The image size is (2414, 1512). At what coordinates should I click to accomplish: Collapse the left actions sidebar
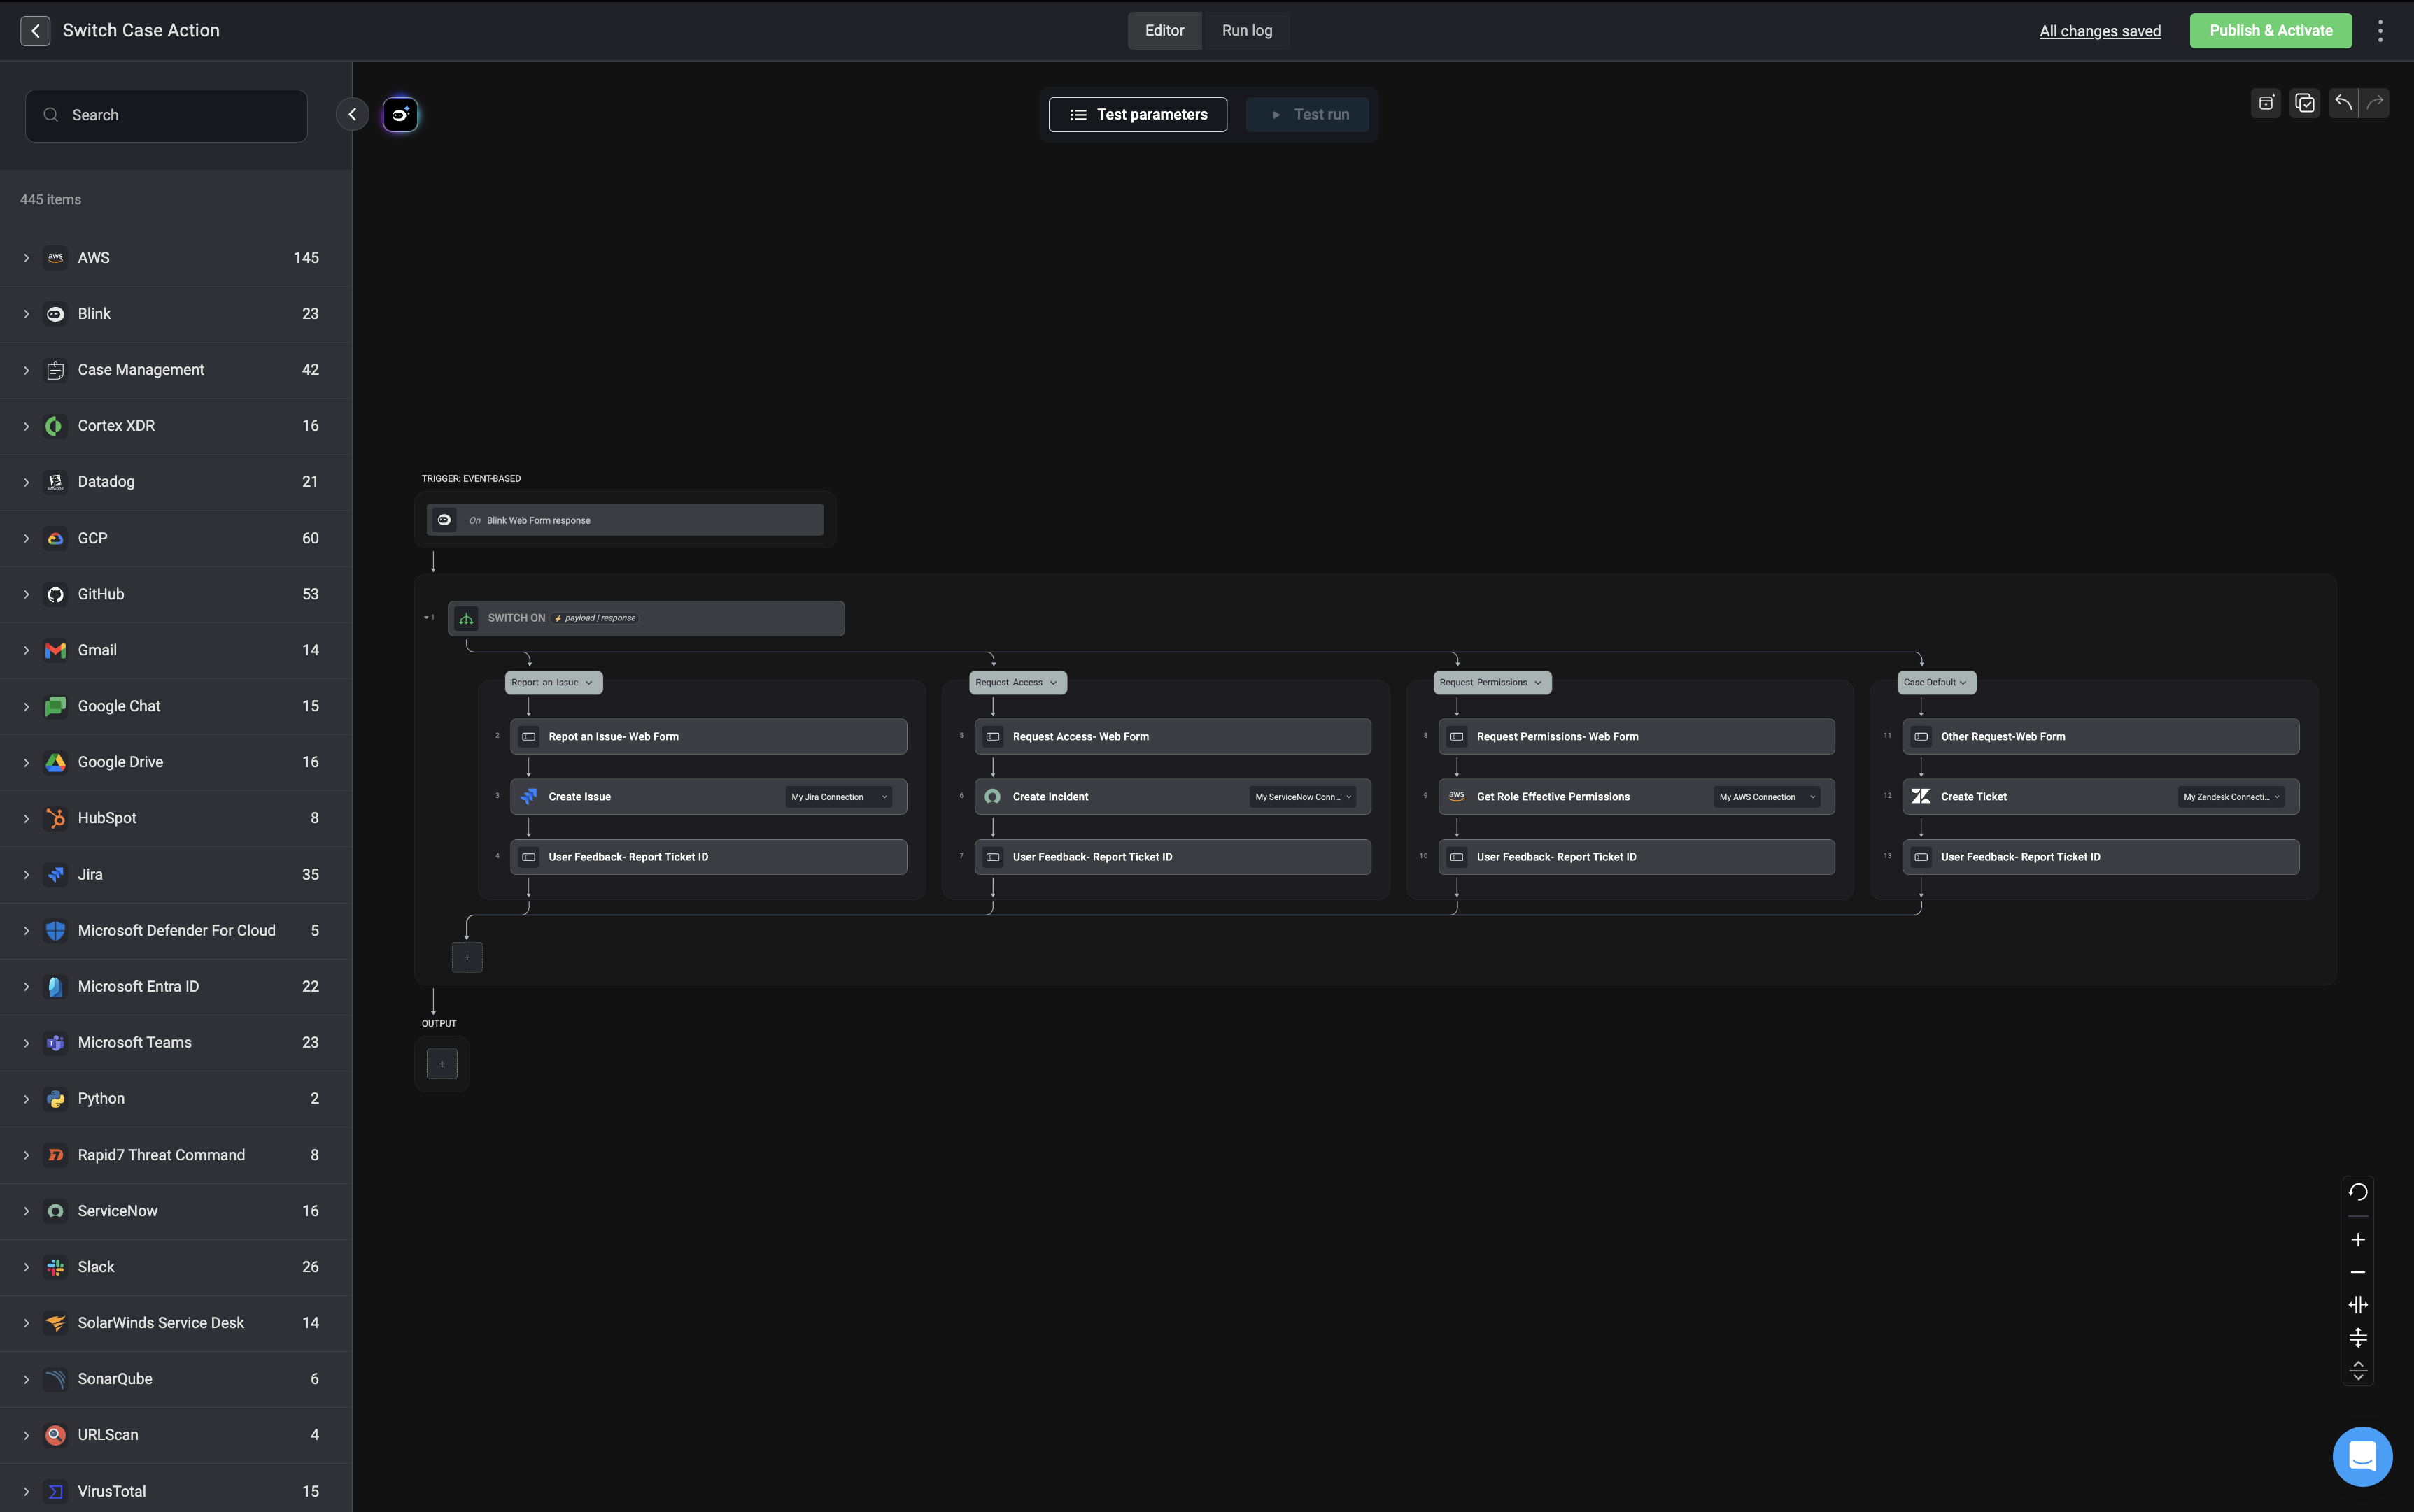352,114
